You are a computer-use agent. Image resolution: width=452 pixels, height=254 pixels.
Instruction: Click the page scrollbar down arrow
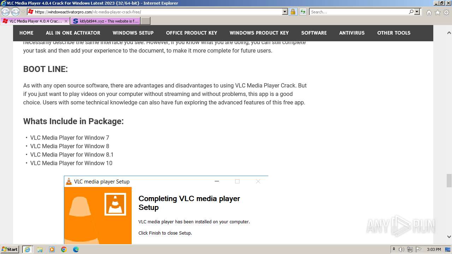[x=449, y=237]
